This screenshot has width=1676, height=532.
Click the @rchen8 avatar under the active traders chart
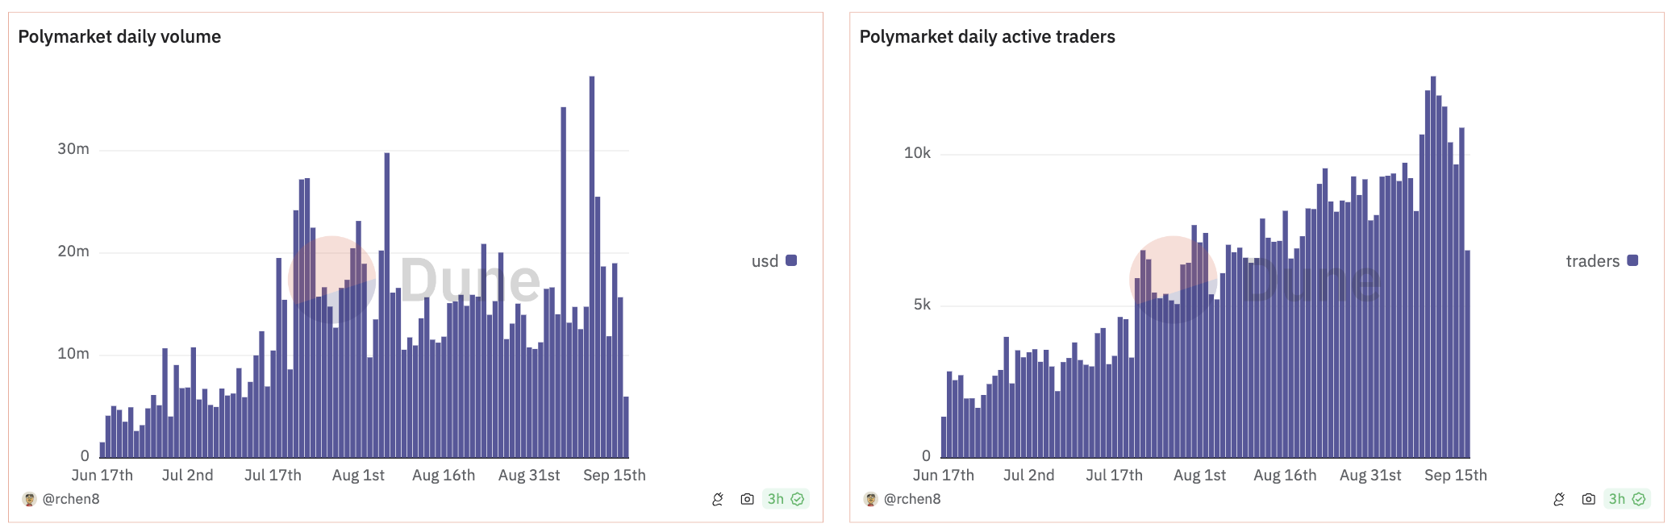870,499
